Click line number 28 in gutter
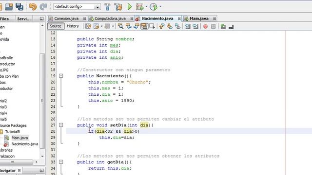The width and height of the screenshot is (312, 175). click(53, 131)
